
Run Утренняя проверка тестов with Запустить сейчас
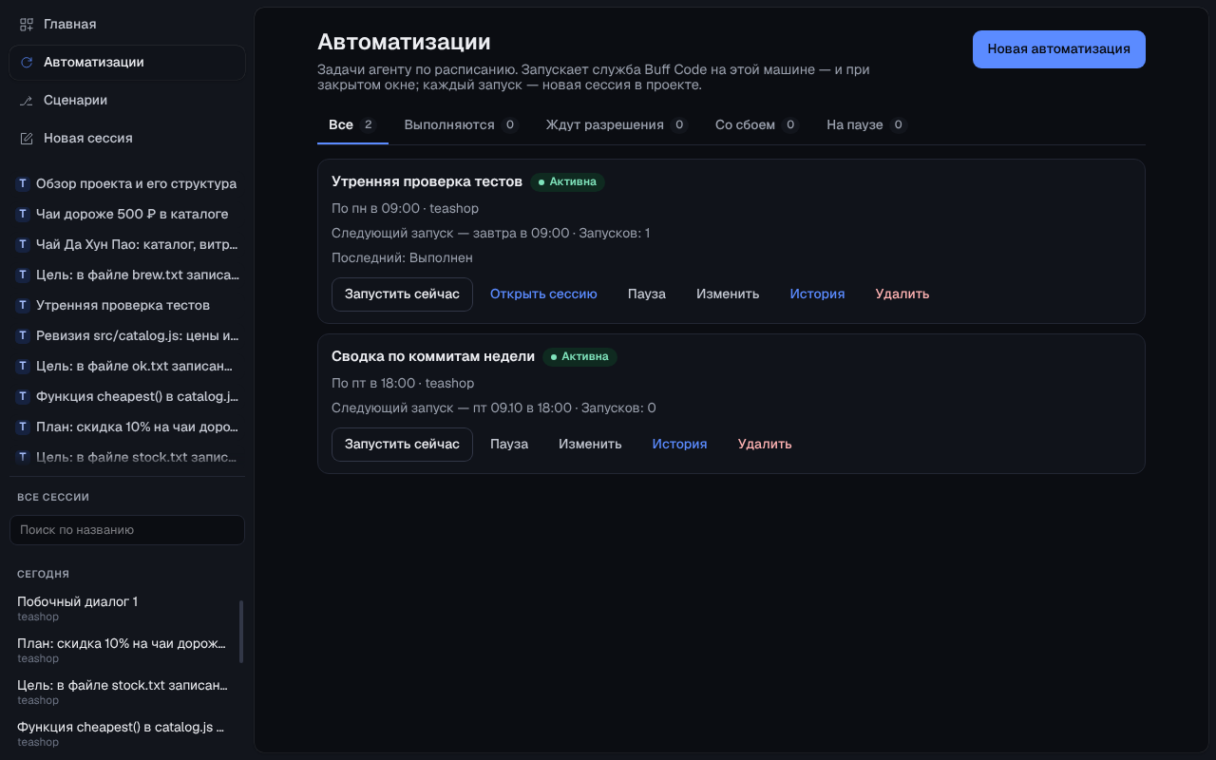coord(402,294)
